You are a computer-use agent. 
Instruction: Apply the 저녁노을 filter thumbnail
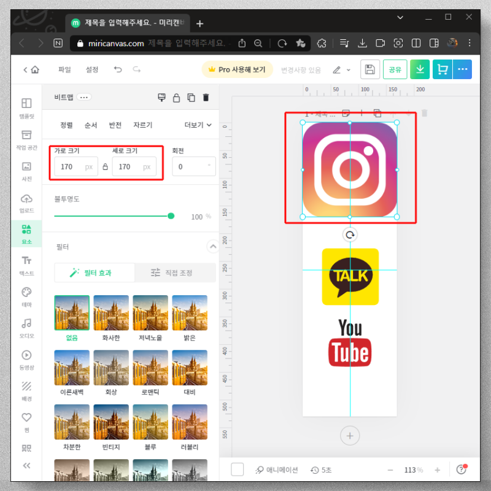(150, 313)
